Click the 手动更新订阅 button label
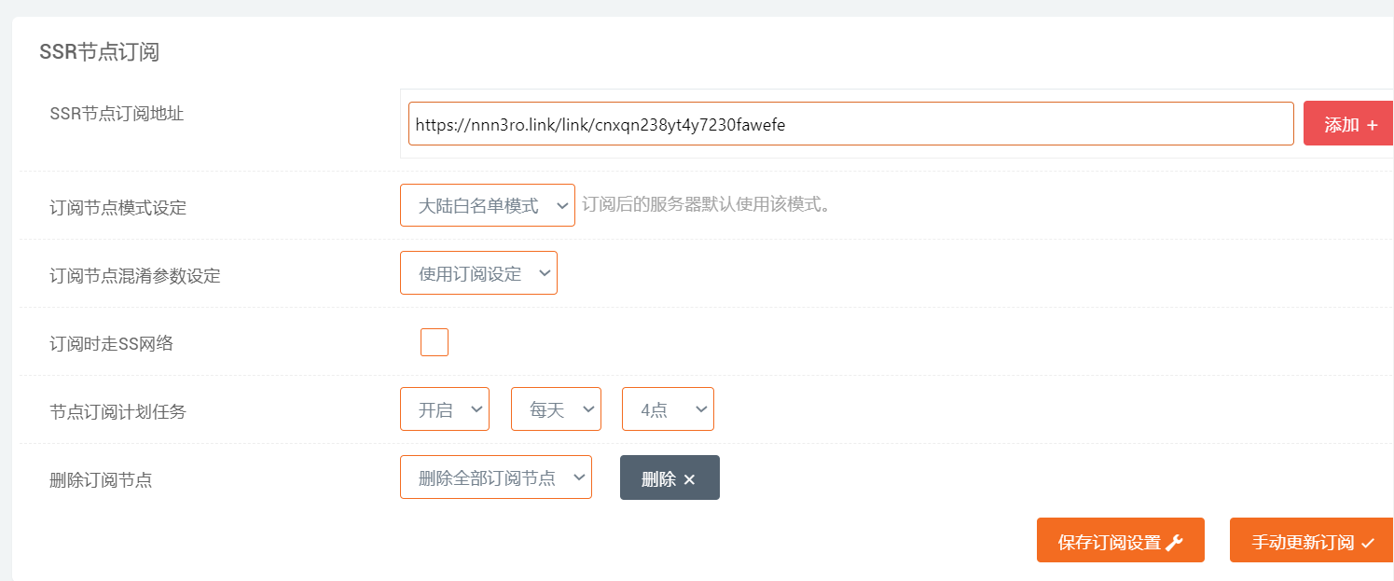The image size is (1394, 581). pos(1302,543)
